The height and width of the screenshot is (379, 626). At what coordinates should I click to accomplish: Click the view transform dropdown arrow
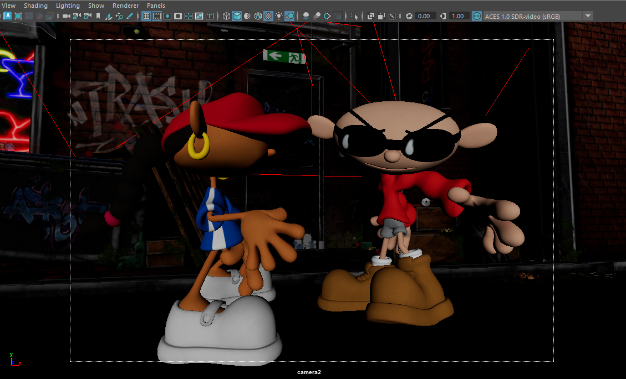[588, 16]
